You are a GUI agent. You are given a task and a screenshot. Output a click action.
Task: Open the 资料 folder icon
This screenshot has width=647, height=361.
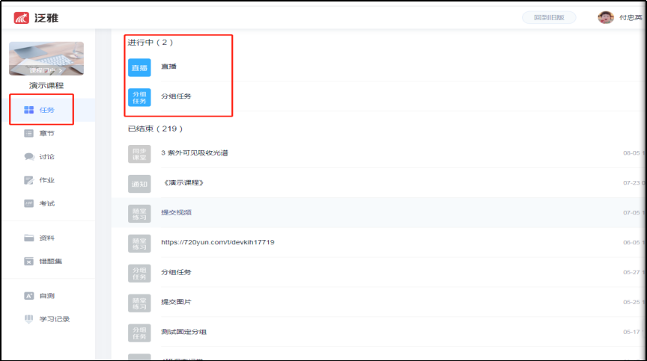[29, 238]
